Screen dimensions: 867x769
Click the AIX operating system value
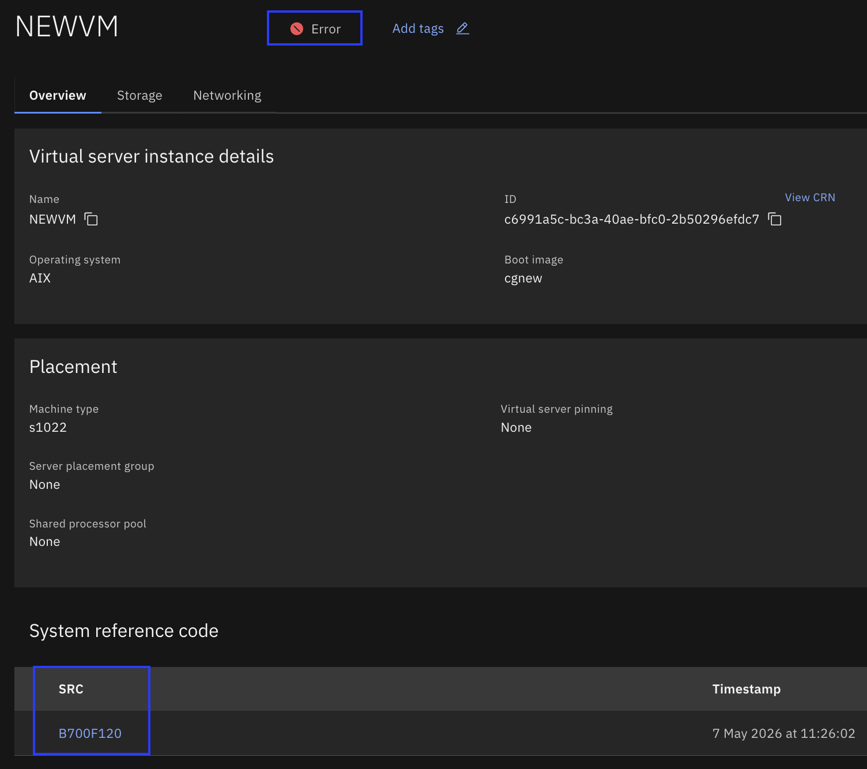[40, 278]
